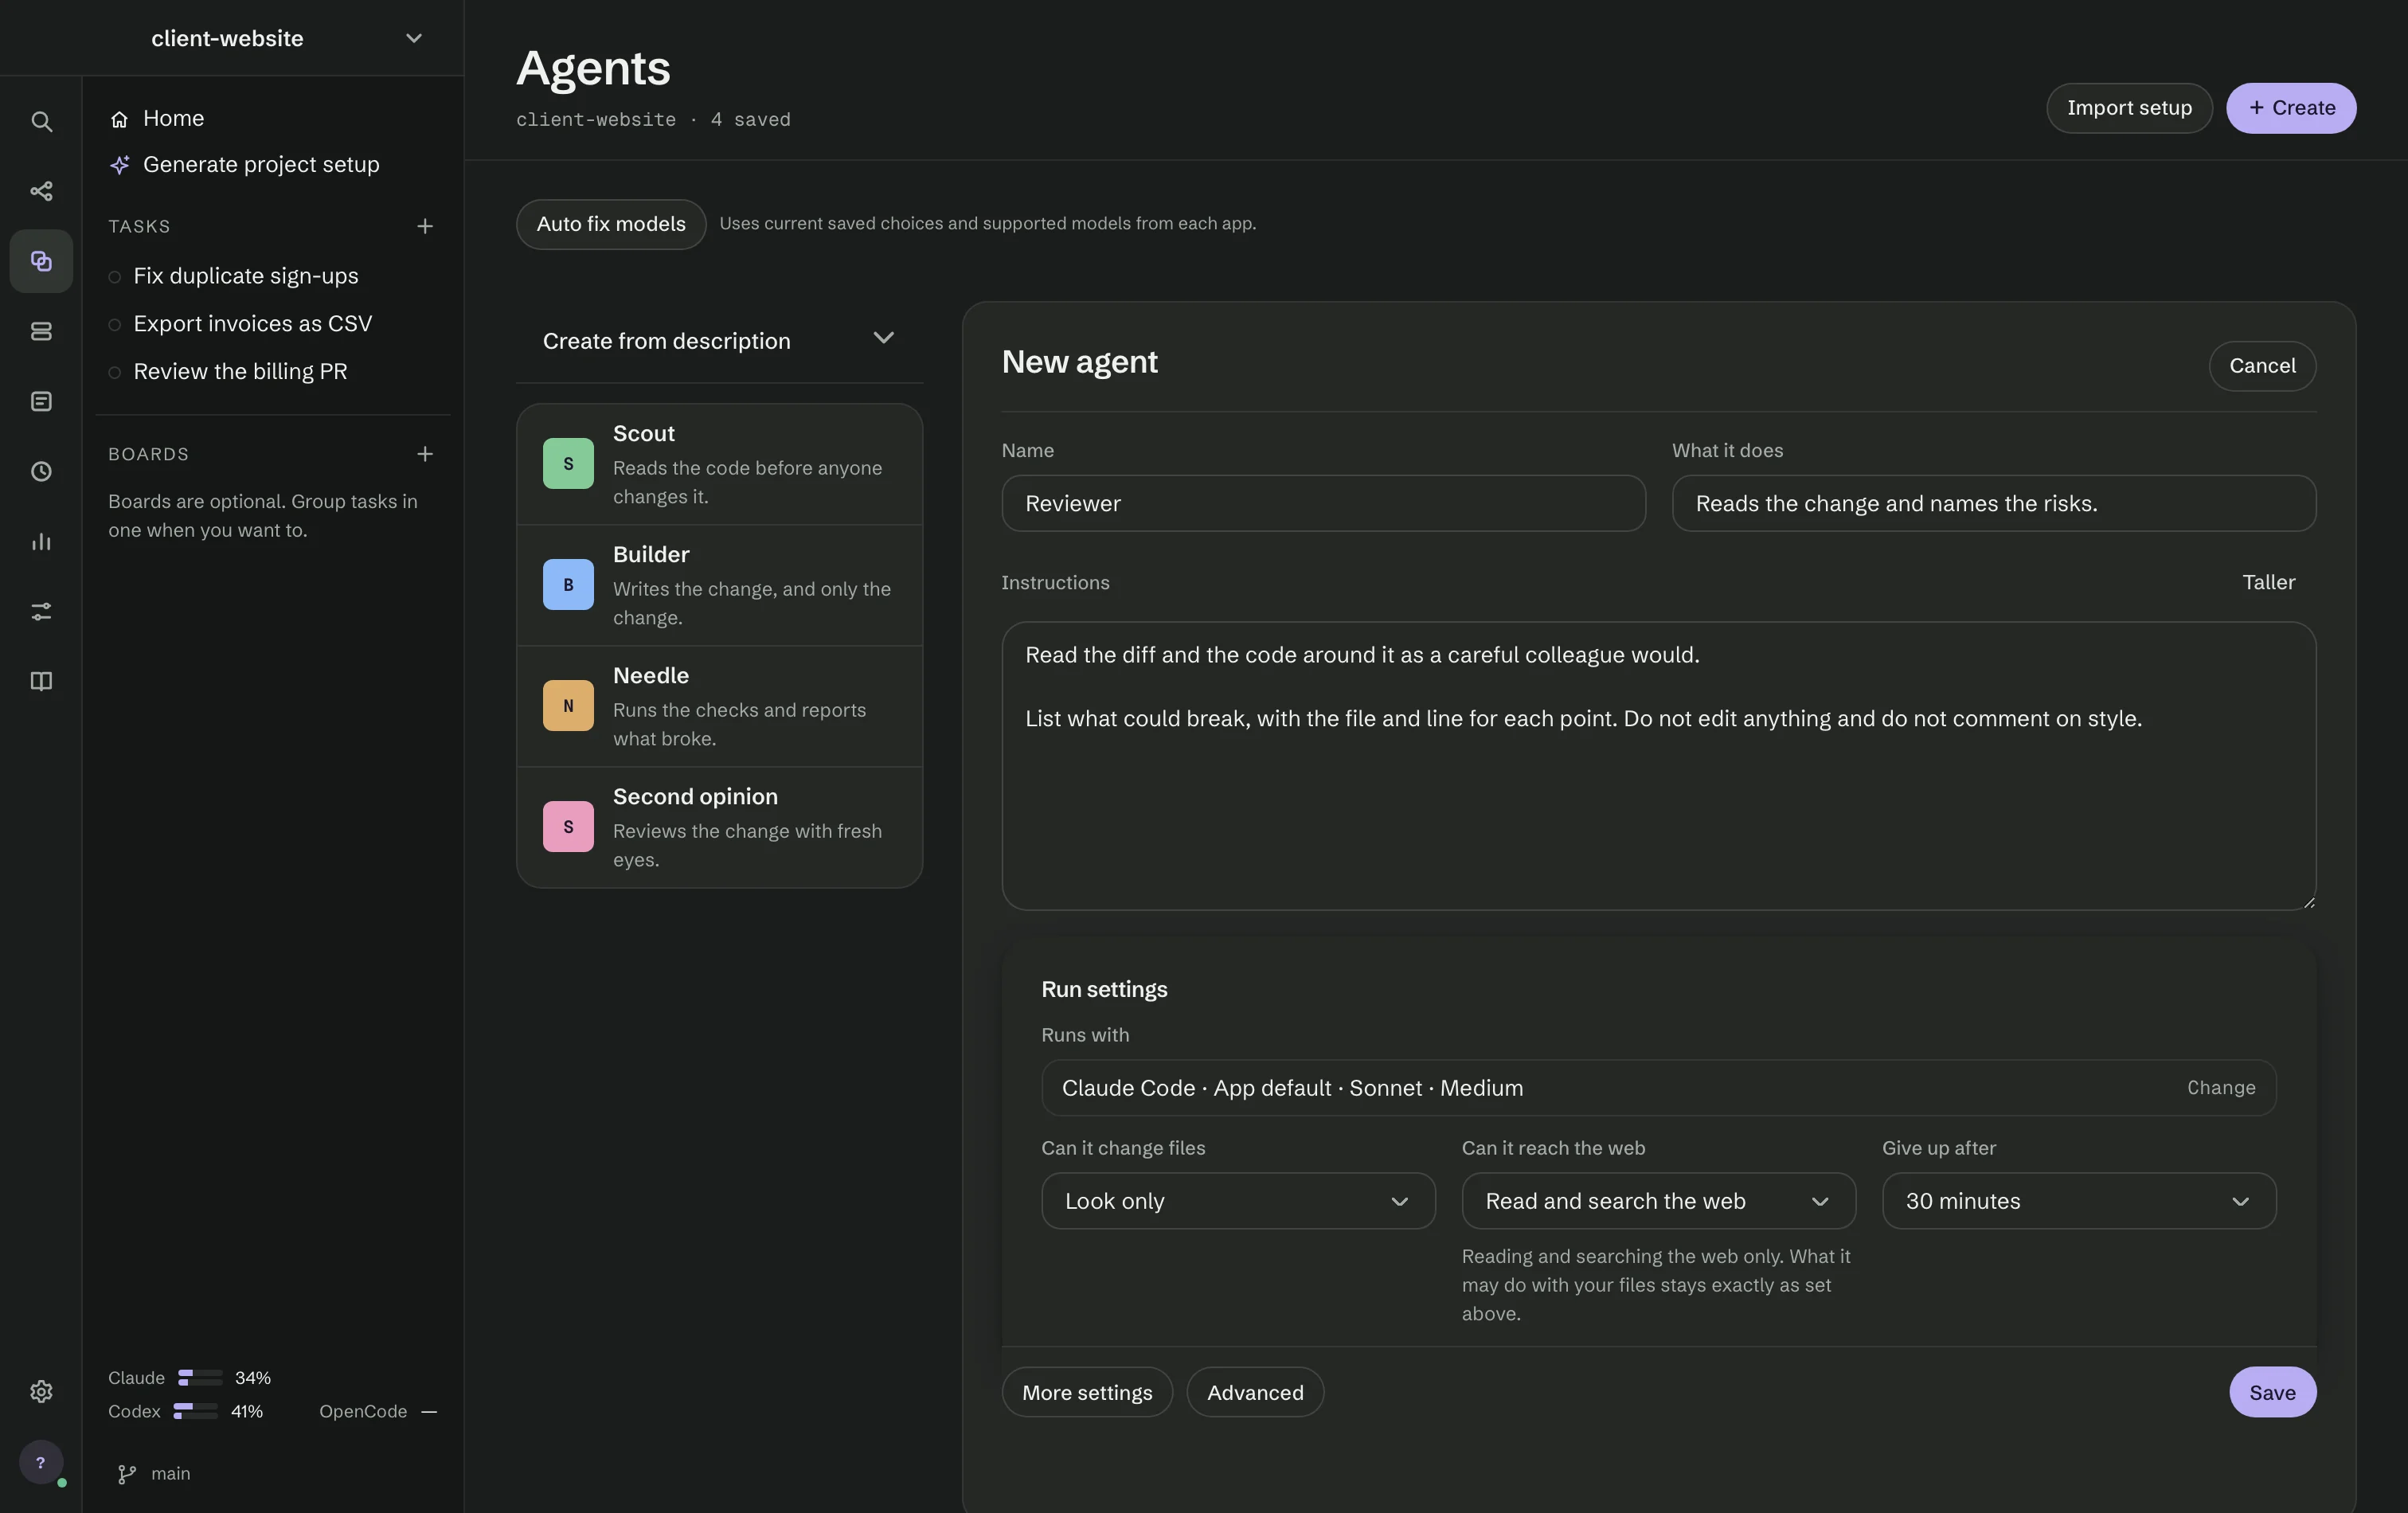Open the clock history icon
Screen dimensions: 2408x1513
click(x=41, y=471)
